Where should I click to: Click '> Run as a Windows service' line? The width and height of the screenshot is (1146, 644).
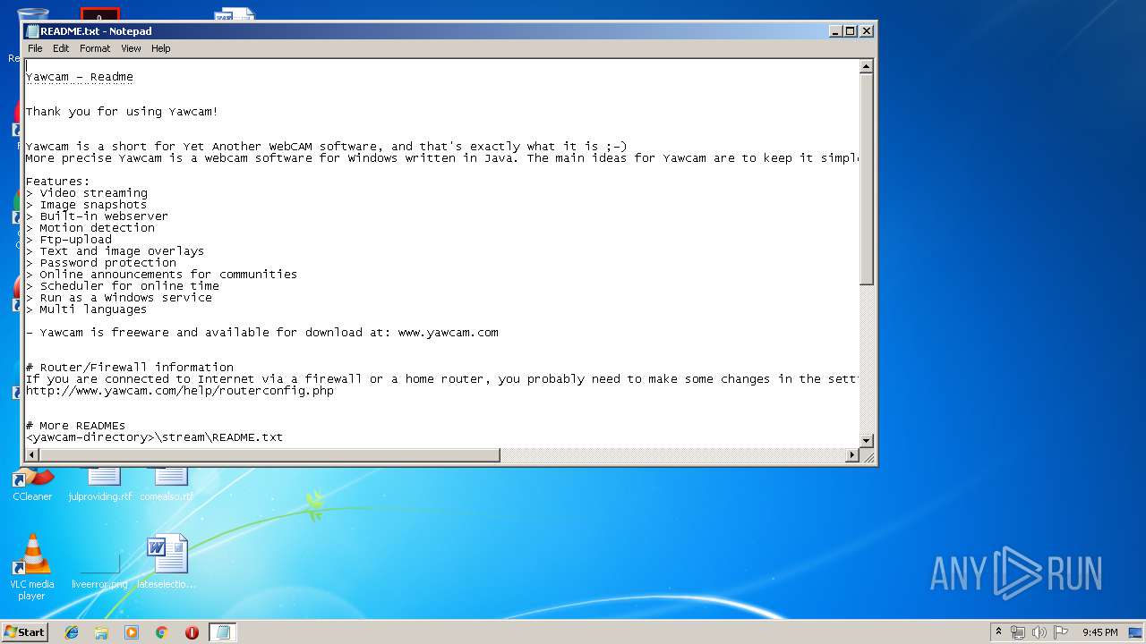(x=119, y=298)
